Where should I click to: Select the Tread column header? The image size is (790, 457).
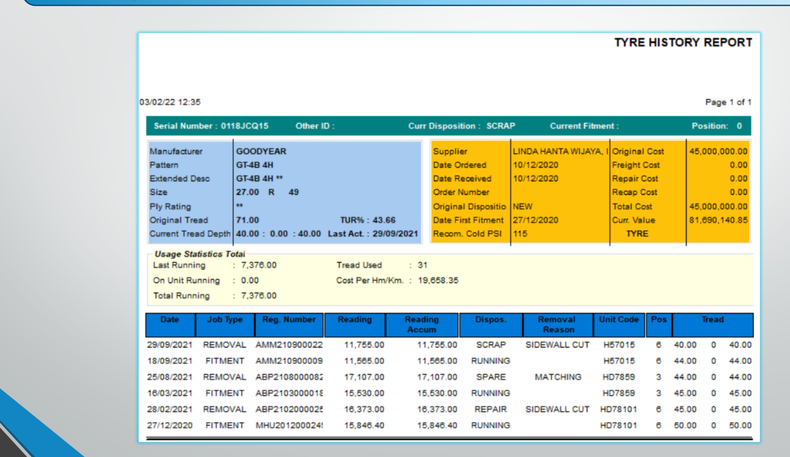713,325
